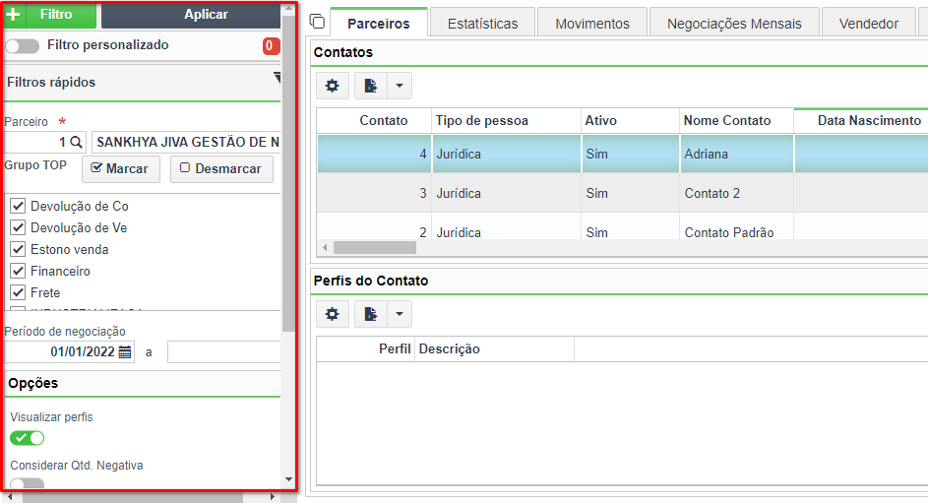Open the Movimentos tab
928x503 pixels.
click(x=592, y=23)
